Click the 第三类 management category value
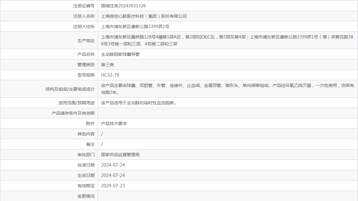The height and width of the screenshot is (201, 358). click(x=107, y=65)
